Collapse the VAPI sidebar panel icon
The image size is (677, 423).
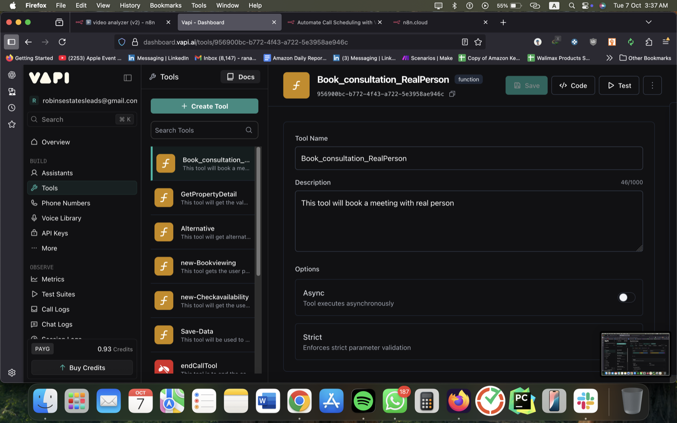[x=128, y=78]
